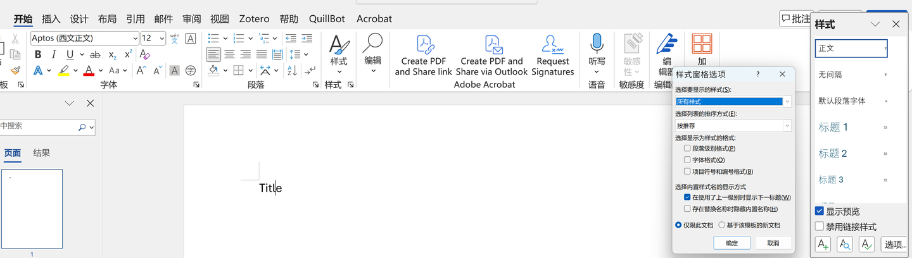Switch to the 插入 ribbon tab

point(51,19)
